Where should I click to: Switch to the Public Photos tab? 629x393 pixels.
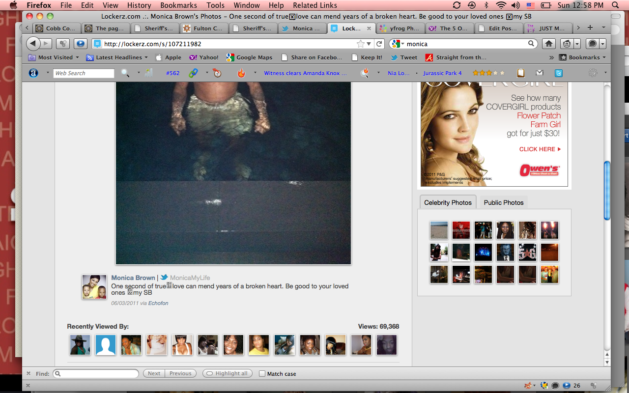click(503, 202)
